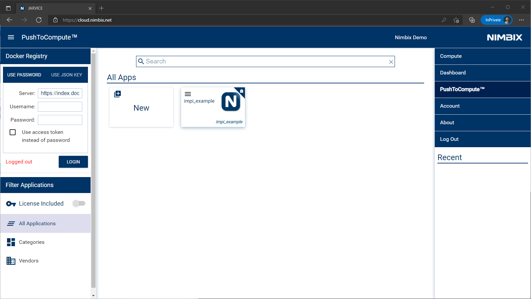Screen dimensions: 531x299
Task: Open About from the right menu
Action: [483, 123]
